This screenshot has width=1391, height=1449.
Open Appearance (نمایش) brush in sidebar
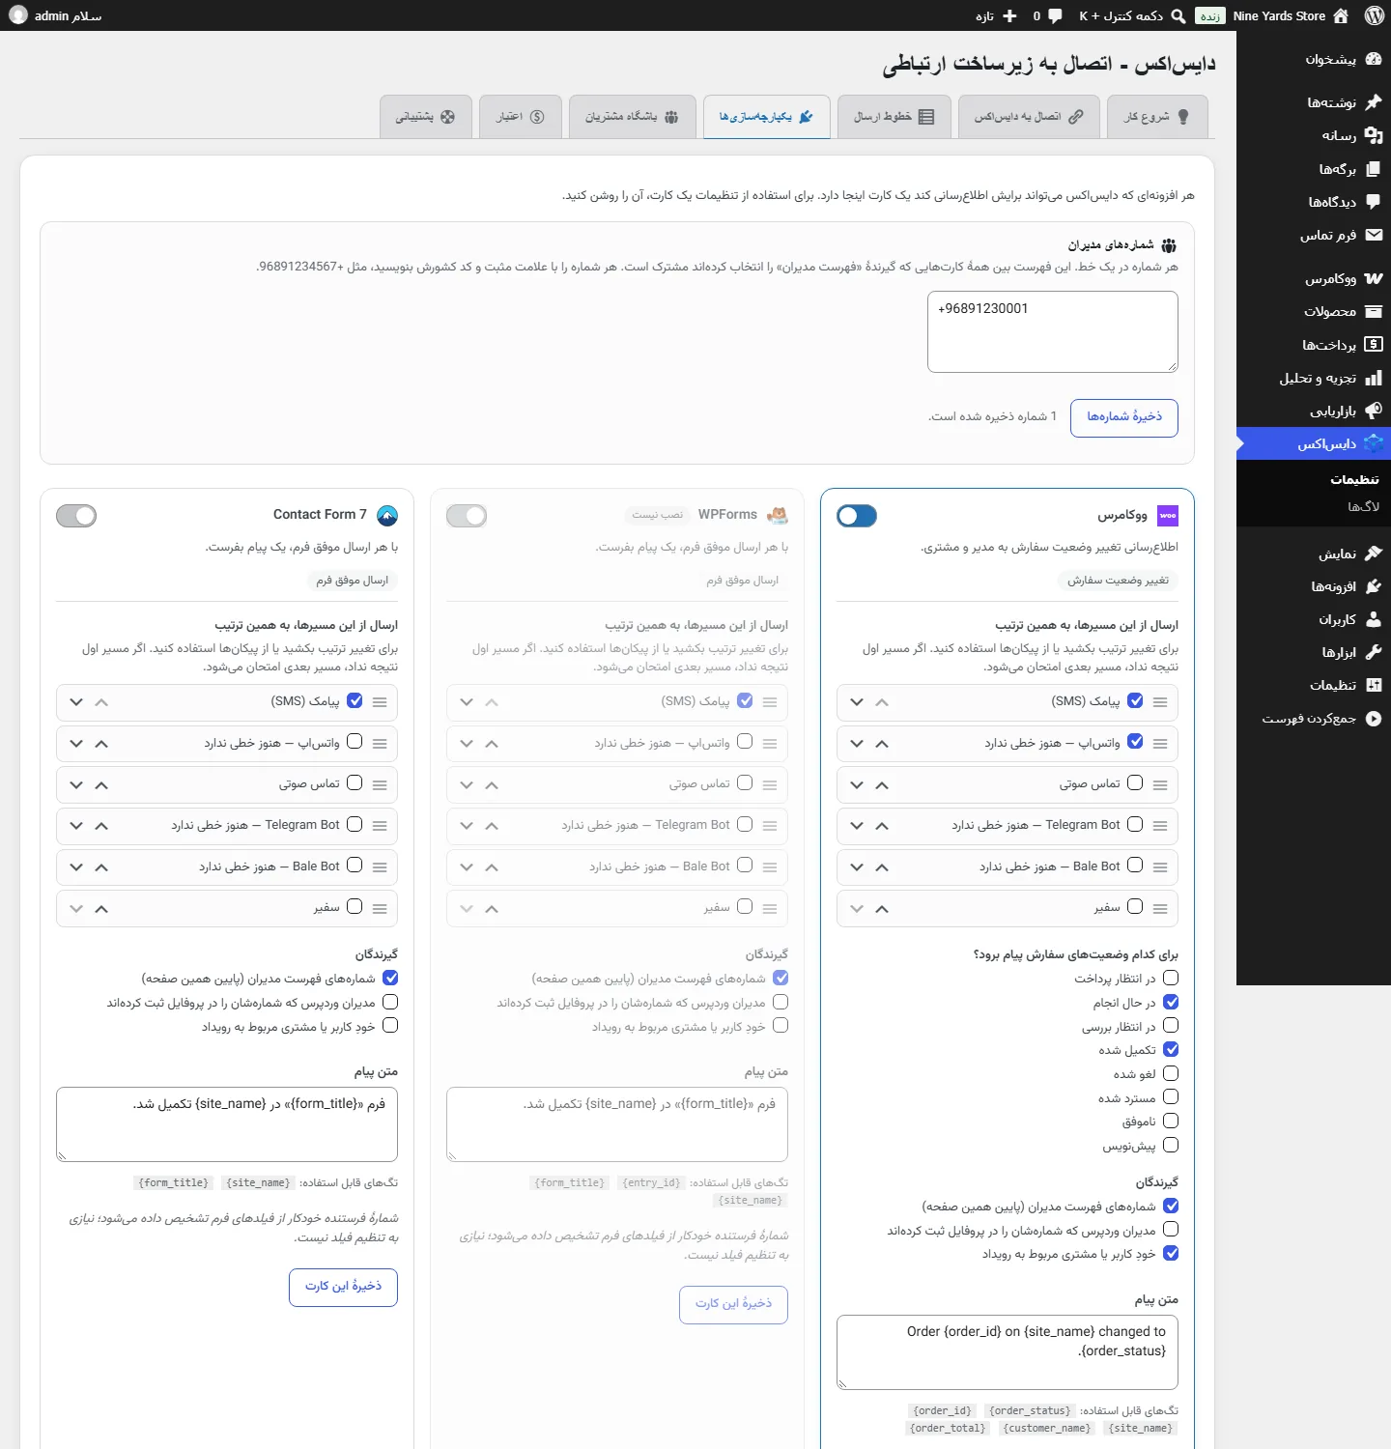(1374, 554)
